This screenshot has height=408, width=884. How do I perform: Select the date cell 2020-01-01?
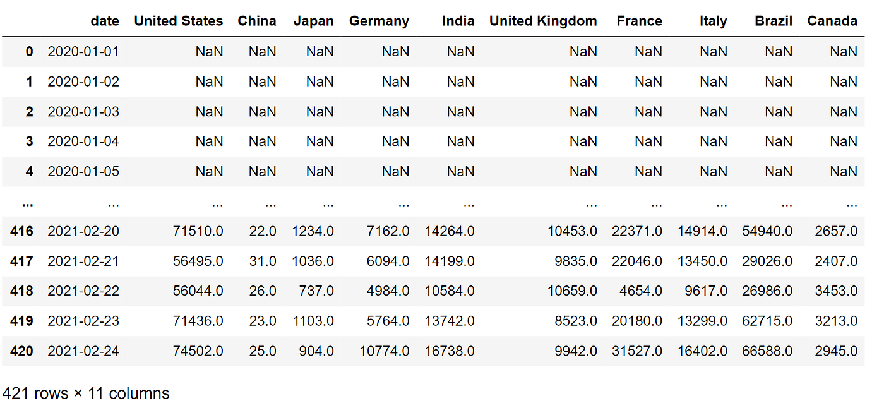pyautogui.click(x=82, y=51)
